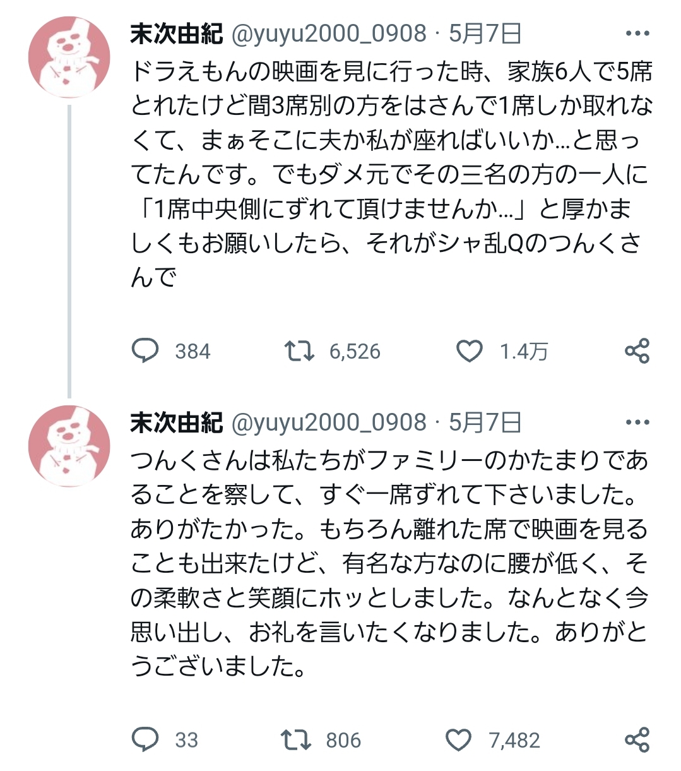Open the first tweet's author profile picture
The width and height of the screenshot is (681, 771).
pos(69,57)
